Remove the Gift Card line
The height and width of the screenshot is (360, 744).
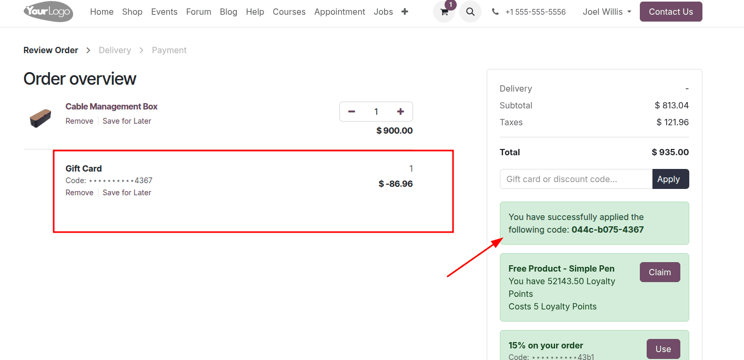[x=79, y=193]
